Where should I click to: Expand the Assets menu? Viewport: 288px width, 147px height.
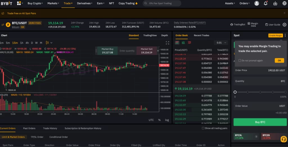pos(230,3)
